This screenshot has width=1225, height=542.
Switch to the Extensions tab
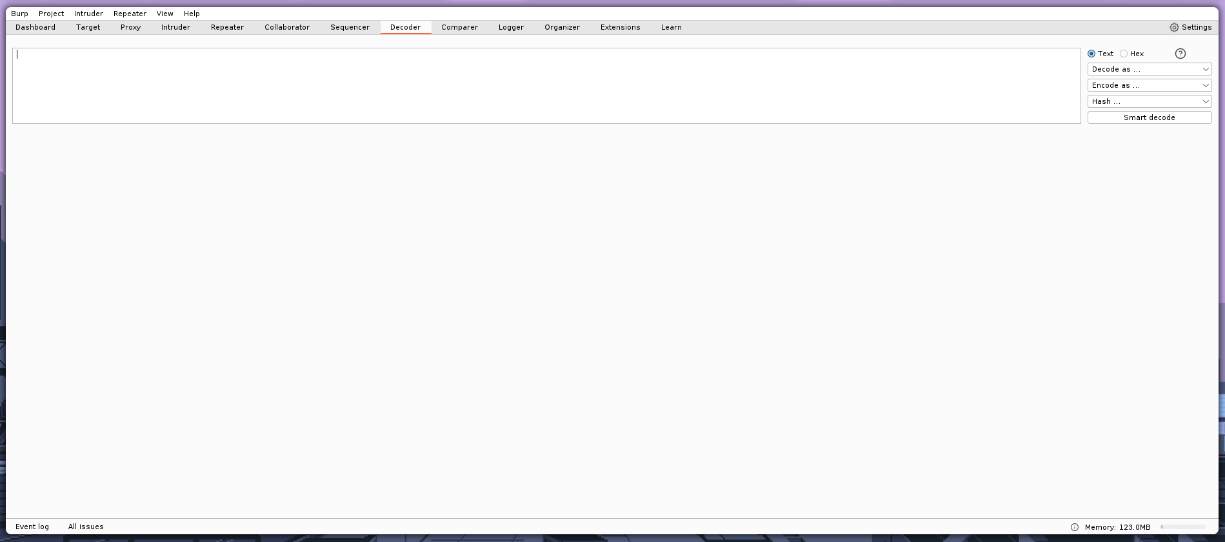tap(620, 27)
